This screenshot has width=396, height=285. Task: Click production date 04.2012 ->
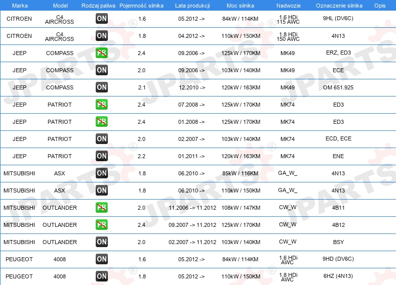coord(191,36)
